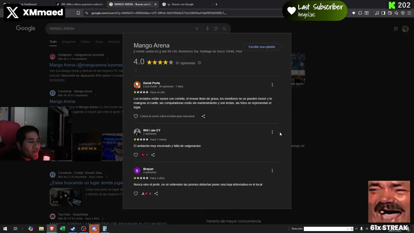The height and width of the screenshot is (233, 414).
Task: Open the Brayan reviewer name
Action: coord(148,169)
